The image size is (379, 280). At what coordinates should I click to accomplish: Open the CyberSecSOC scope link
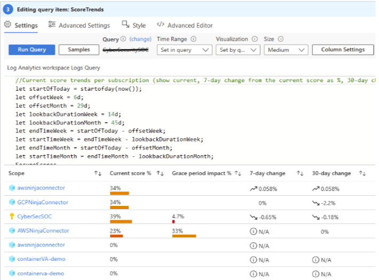click(35, 217)
